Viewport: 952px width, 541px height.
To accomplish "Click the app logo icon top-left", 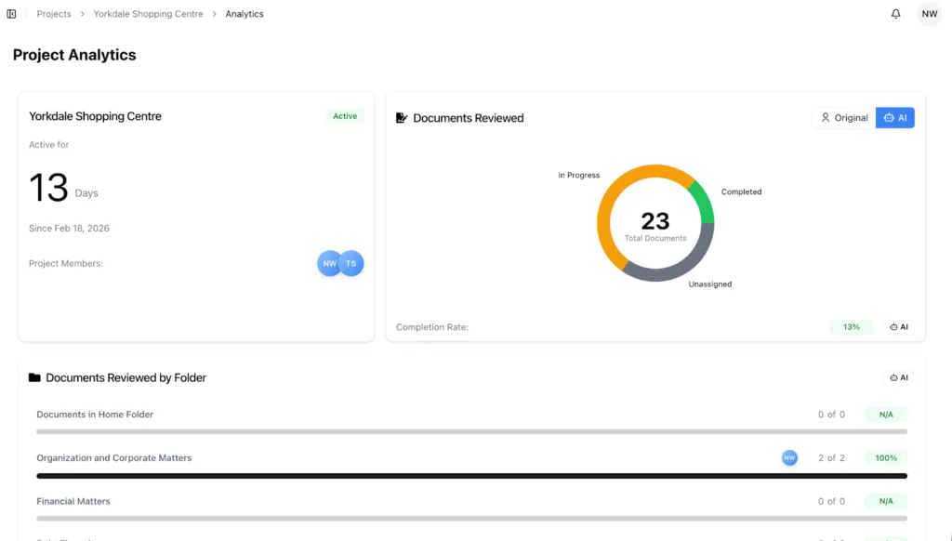I will pos(11,13).
